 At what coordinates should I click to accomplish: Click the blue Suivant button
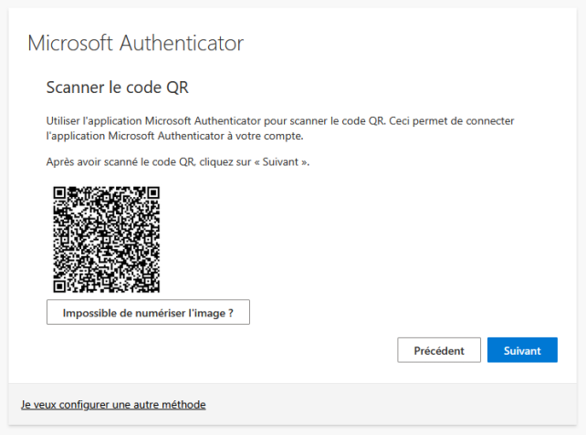[522, 350]
